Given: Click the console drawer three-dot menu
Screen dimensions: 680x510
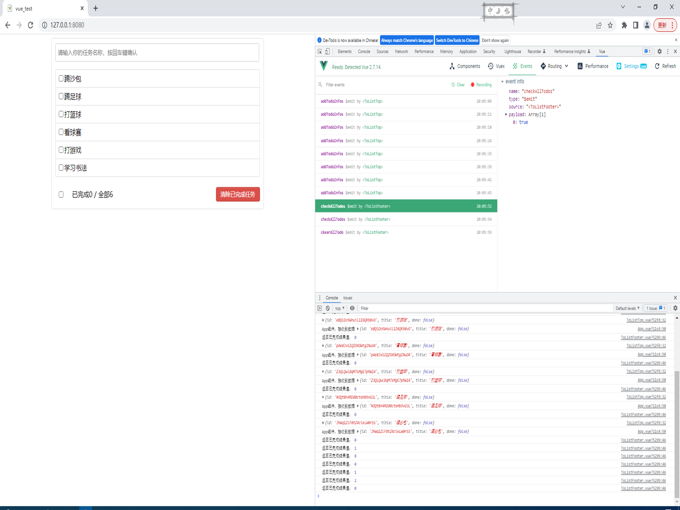Looking at the screenshot, I should tap(320, 298).
